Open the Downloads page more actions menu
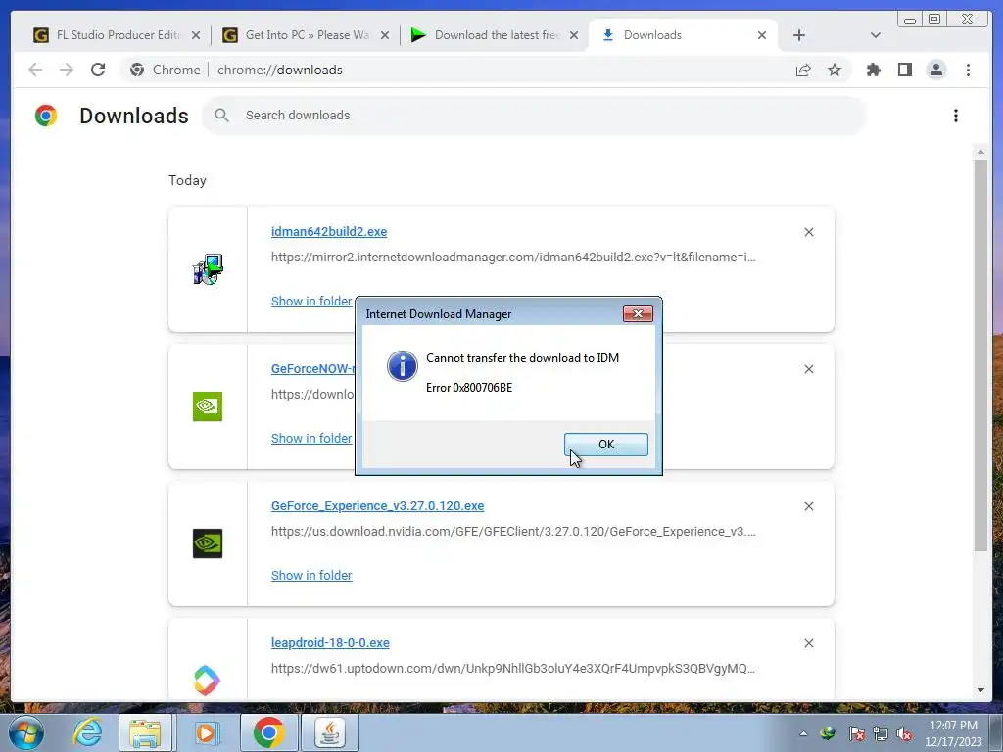Screen dimensions: 1003x752 pos(956,116)
